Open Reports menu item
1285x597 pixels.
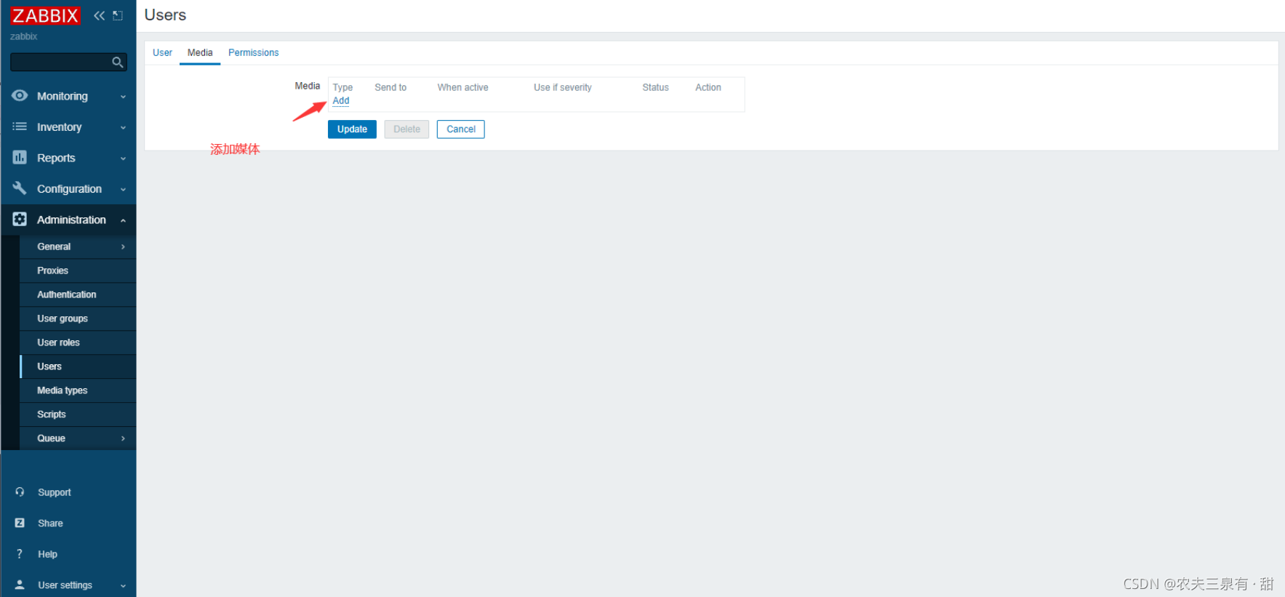point(68,158)
